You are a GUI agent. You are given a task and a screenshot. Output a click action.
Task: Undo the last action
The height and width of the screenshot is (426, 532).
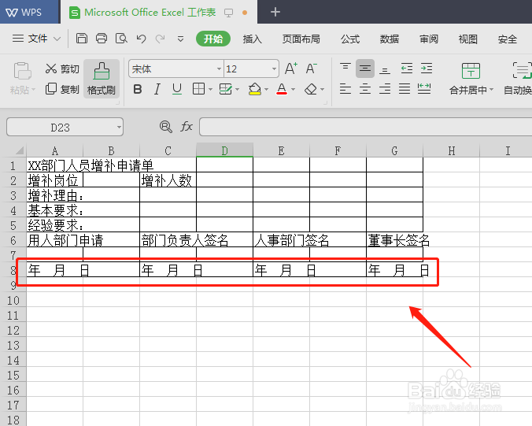pos(141,39)
